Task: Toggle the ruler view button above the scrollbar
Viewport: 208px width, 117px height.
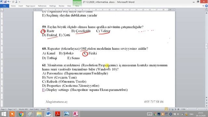Action: [x=206, y=10]
